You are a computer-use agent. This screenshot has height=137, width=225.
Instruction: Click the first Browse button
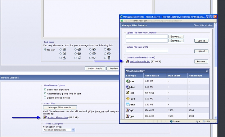click(x=176, y=37)
